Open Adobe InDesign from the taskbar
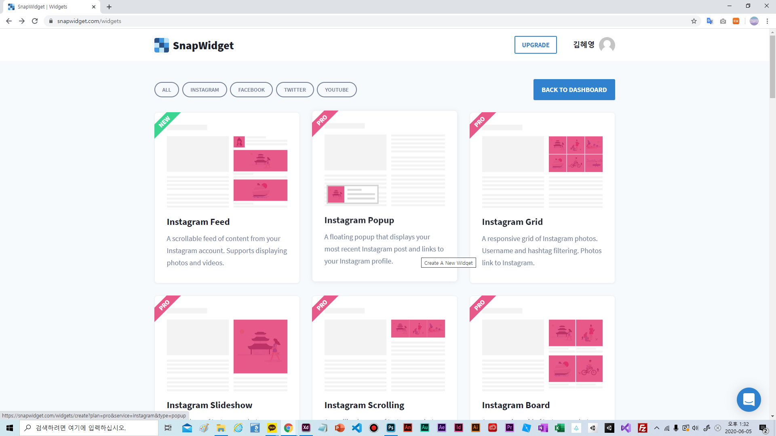Viewport: 776px width, 436px height. click(x=459, y=428)
